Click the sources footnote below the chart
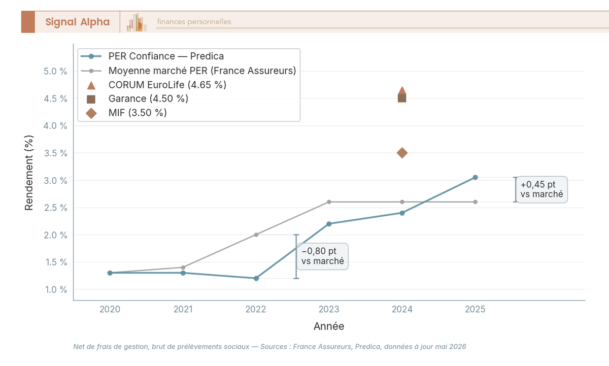Image resolution: width=609 pixels, height=366 pixels. point(269,347)
